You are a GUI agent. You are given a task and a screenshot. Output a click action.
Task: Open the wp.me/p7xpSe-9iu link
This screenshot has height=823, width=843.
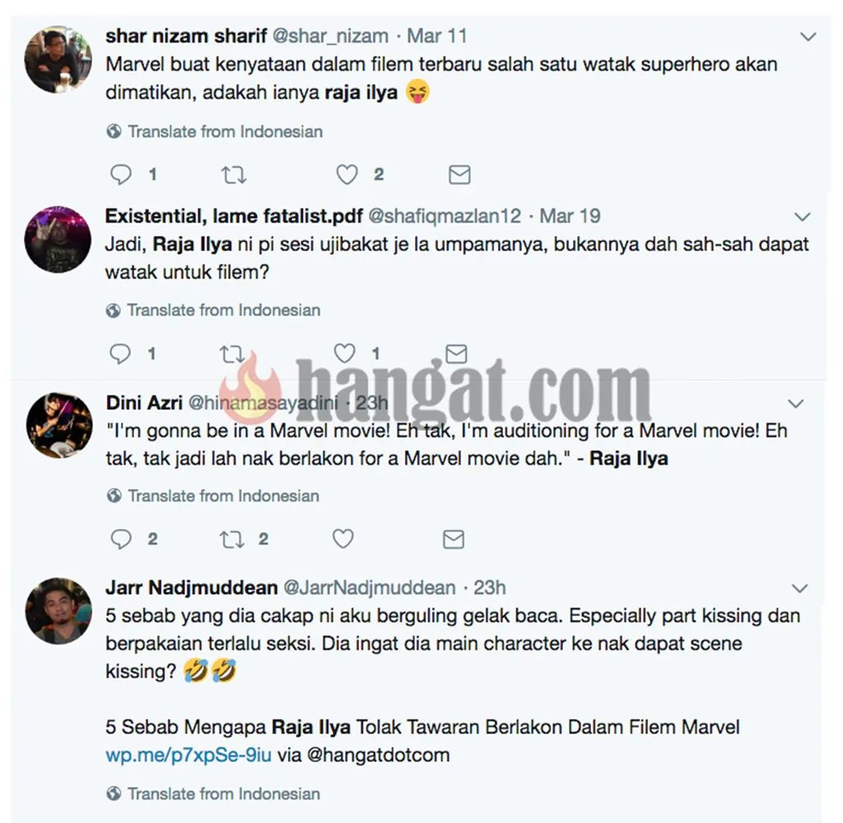(x=189, y=755)
